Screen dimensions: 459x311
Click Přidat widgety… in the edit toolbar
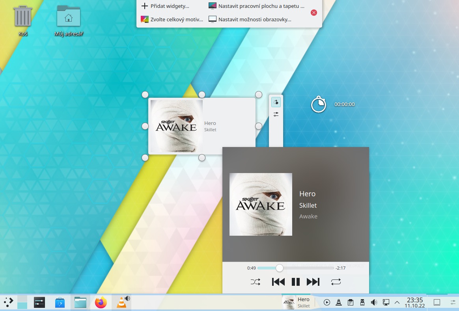click(165, 6)
